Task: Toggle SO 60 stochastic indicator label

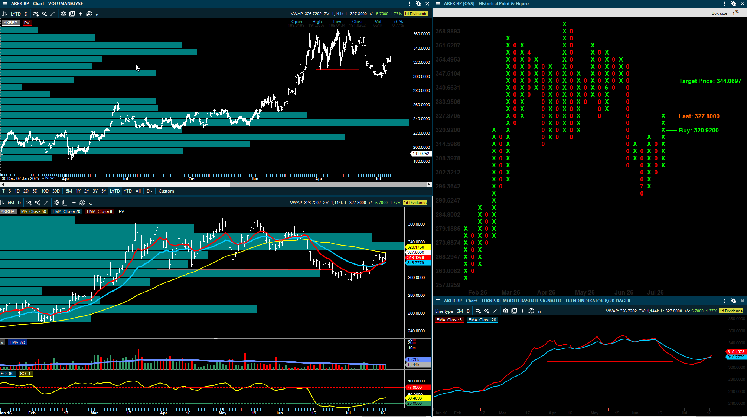Action: point(7,374)
